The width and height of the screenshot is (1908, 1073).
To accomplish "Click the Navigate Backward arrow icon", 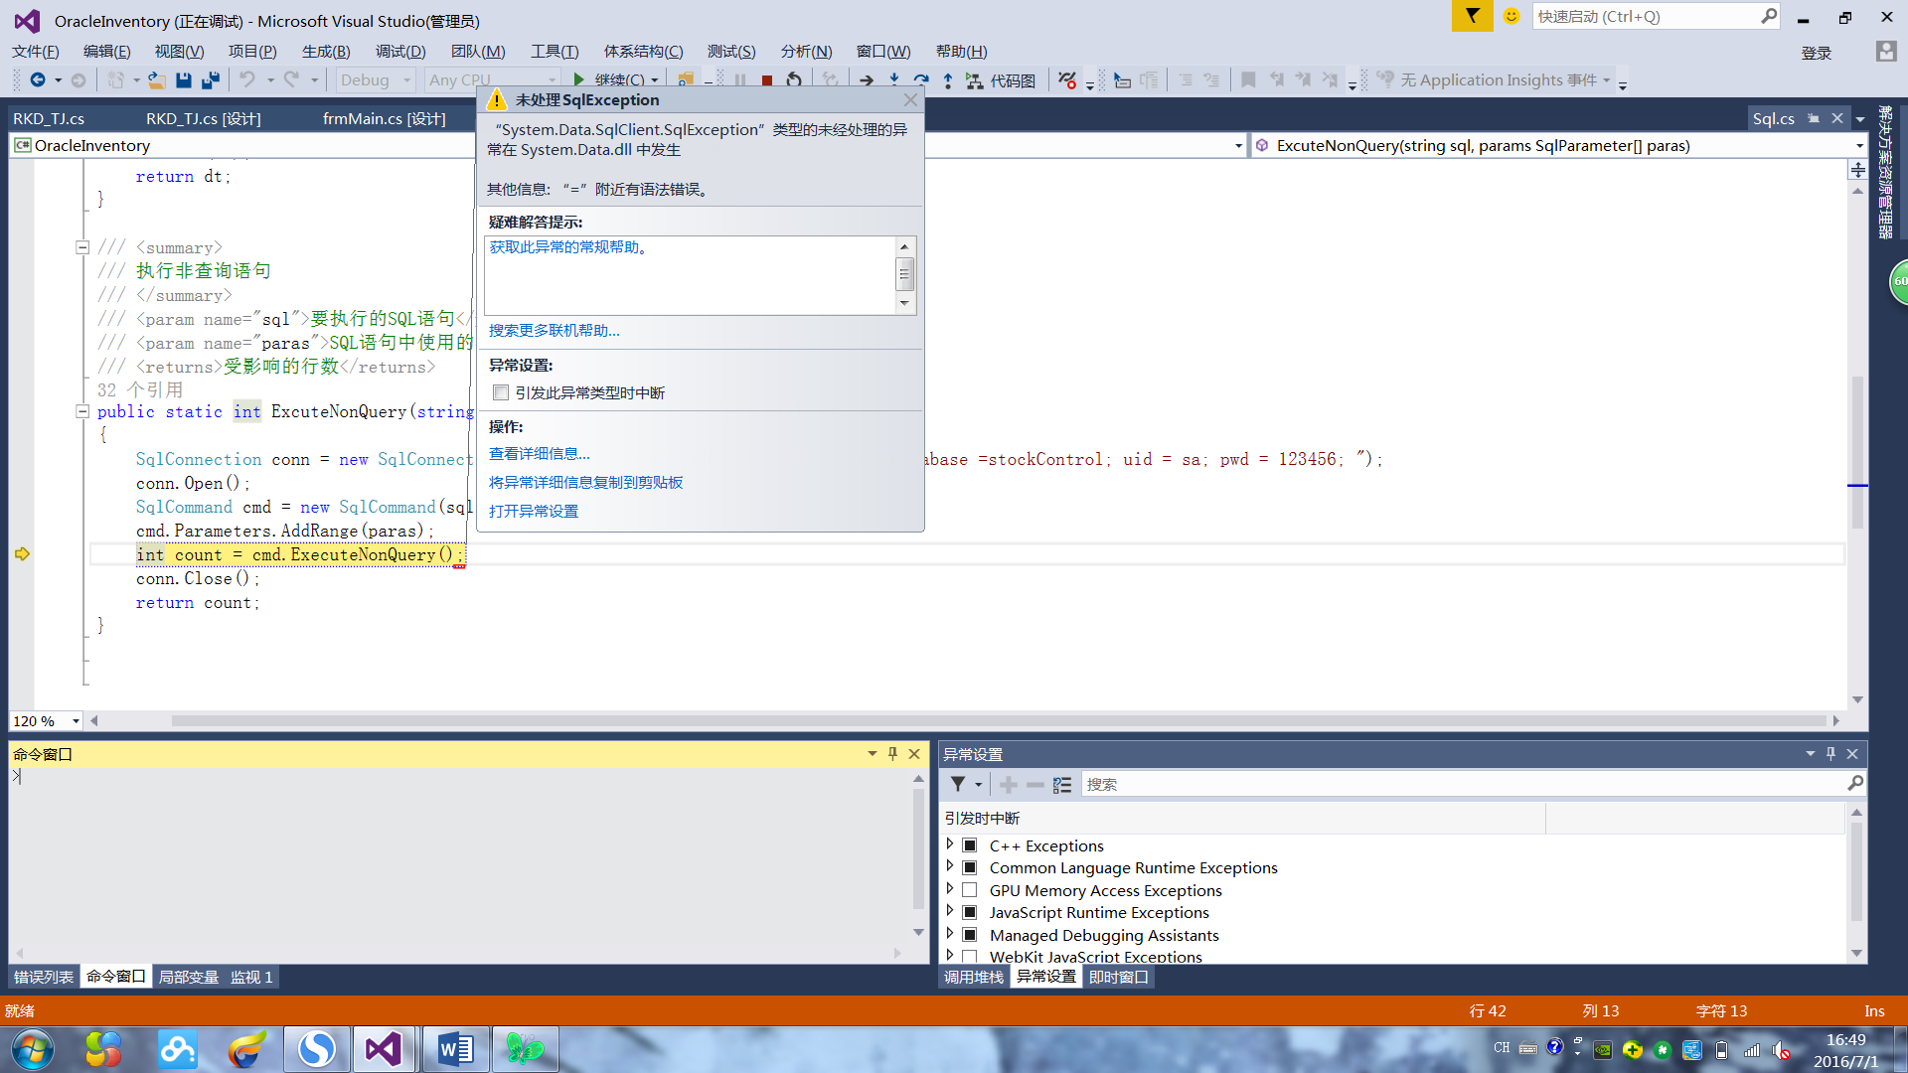I will (37, 79).
